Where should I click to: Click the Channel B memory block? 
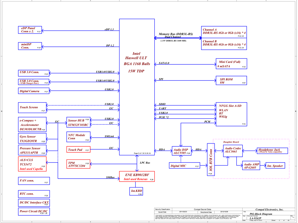(224, 44)
